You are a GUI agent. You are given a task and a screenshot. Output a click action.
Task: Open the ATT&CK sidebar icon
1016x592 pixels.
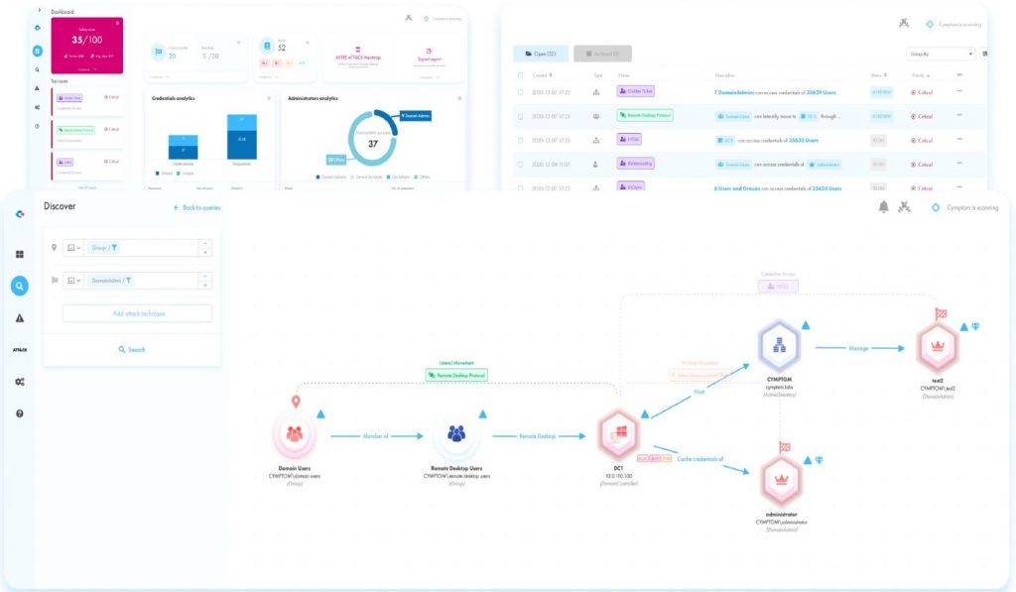[x=19, y=350]
